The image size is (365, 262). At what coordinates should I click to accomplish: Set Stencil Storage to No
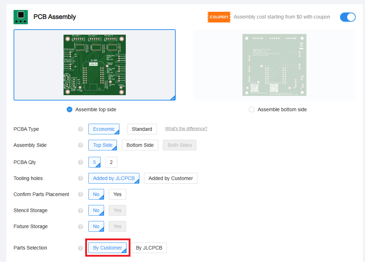(96, 210)
